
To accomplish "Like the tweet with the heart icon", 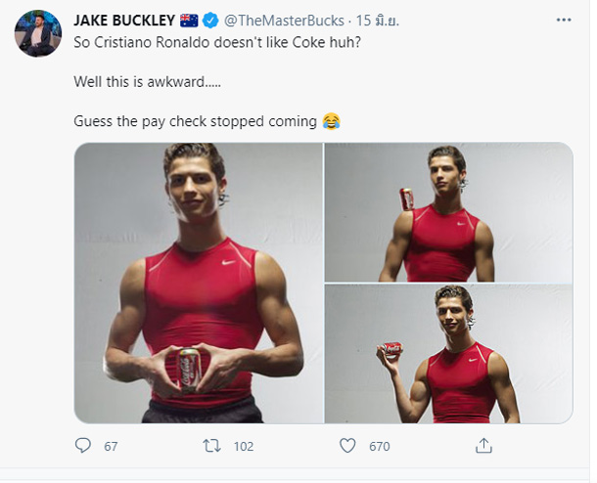I will (347, 446).
